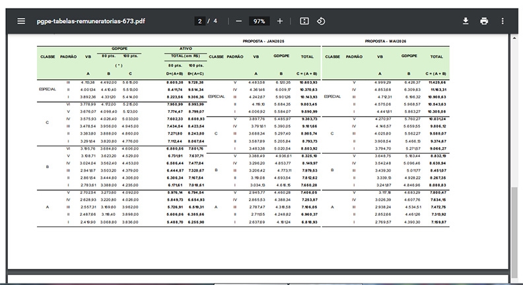The image size is (523, 285).
Task: Download the PDF file
Action: [466, 21]
